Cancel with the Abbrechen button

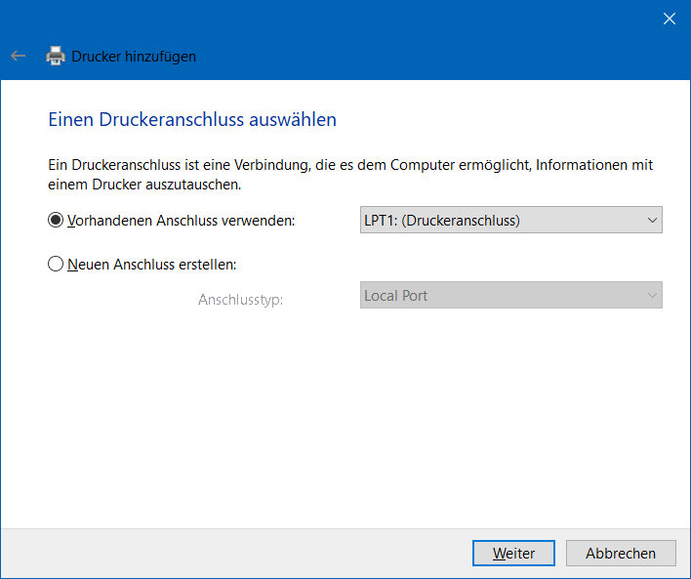(x=621, y=553)
